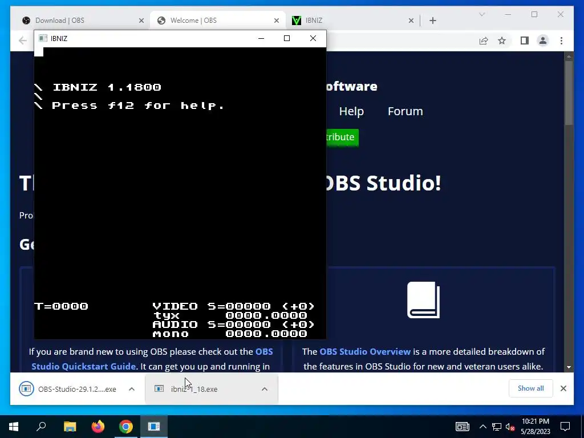Screen dimensions: 584x438
Task: Show hidden system tray icons
Action: pos(482,427)
